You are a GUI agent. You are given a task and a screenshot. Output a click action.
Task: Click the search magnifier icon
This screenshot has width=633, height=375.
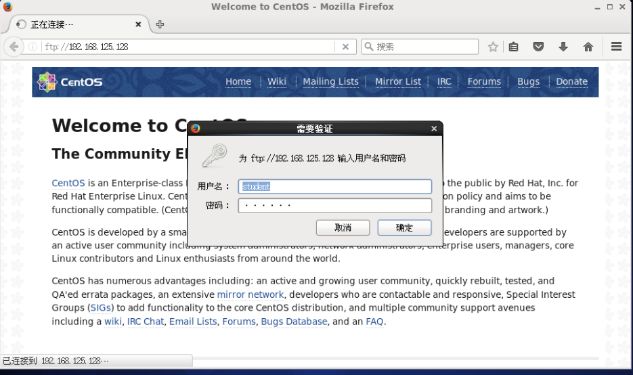(x=368, y=47)
